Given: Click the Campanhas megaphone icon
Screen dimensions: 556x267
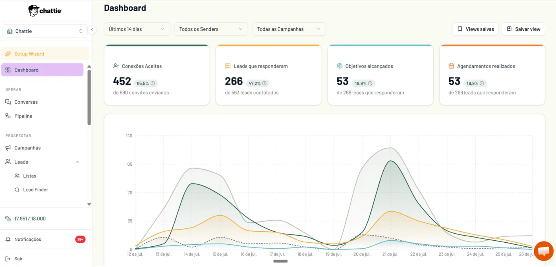Looking at the screenshot, I should coord(8,148).
